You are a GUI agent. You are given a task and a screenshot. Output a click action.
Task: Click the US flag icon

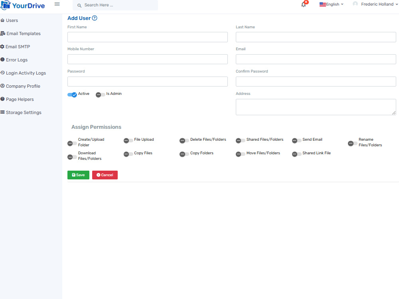point(323,4)
